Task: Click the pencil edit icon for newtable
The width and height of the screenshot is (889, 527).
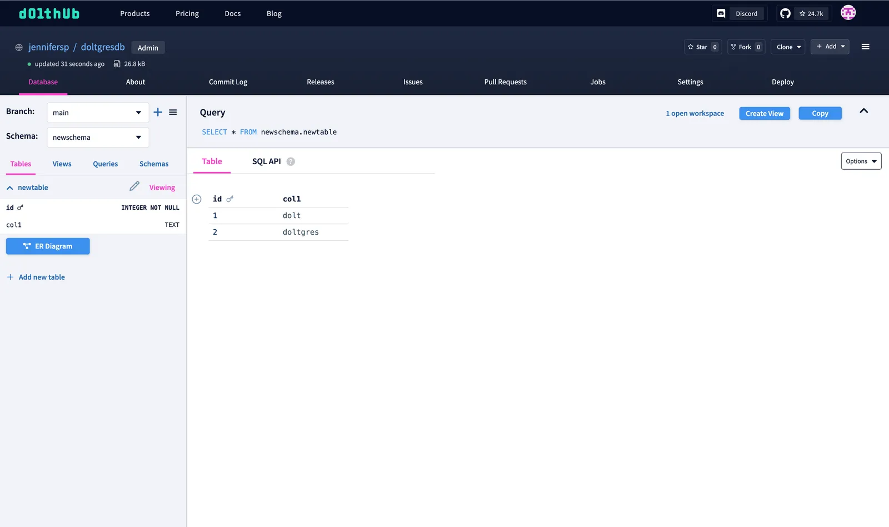Action: (x=134, y=186)
